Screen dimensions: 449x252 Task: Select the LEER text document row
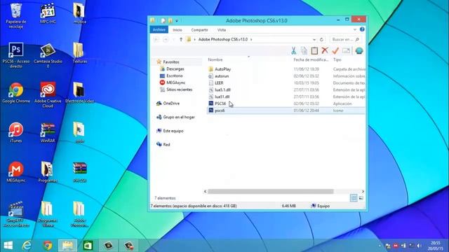(286, 83)
